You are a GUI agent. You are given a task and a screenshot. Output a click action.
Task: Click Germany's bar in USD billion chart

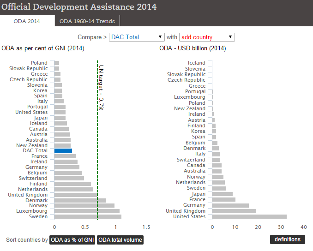tap(230, 205)
